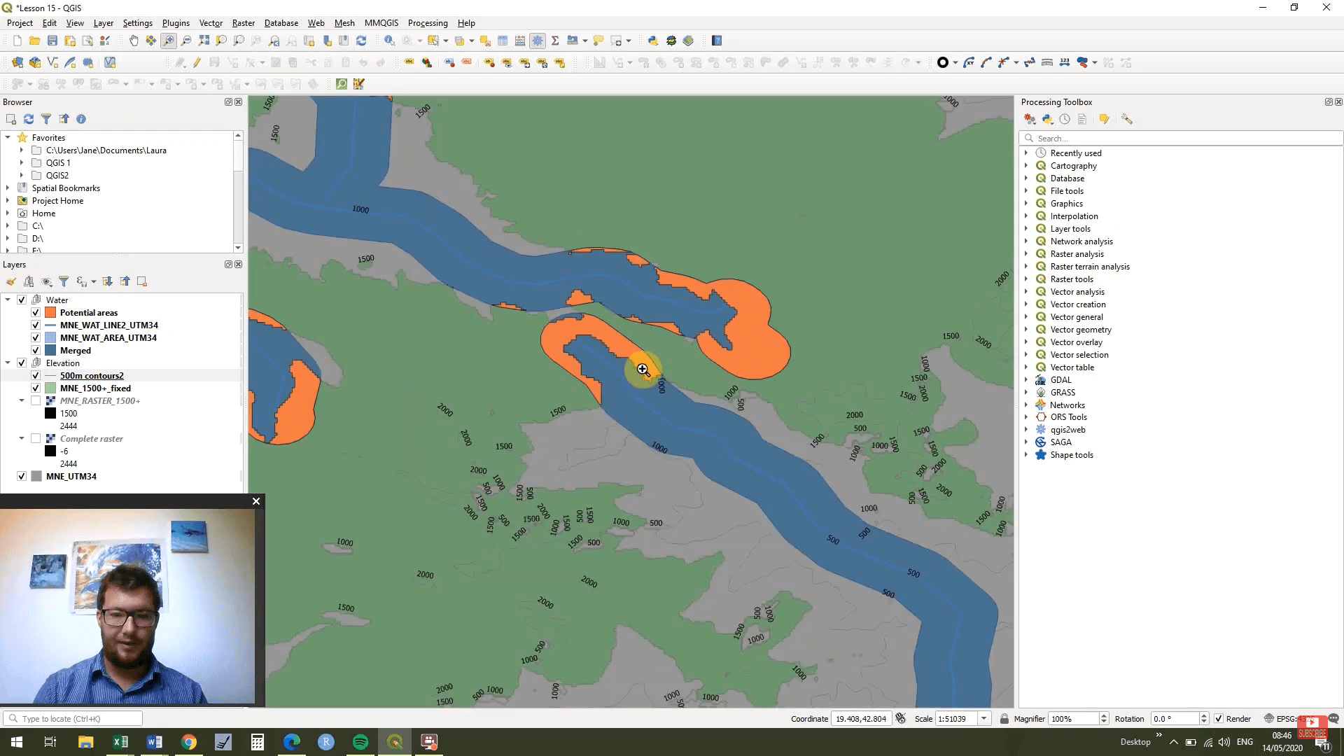Click the Zoom Out magnifier tool

click(186, 41)
